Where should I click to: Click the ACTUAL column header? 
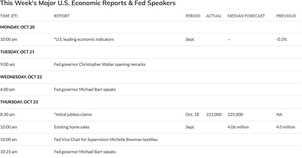214,16
